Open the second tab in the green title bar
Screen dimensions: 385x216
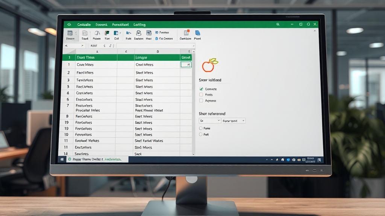[x=102, y=24]
